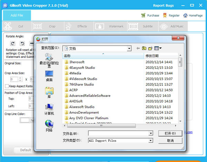Select Computer in dialog sidebar
This screenshot has height=162, width=207.
(x=49, y=109)
